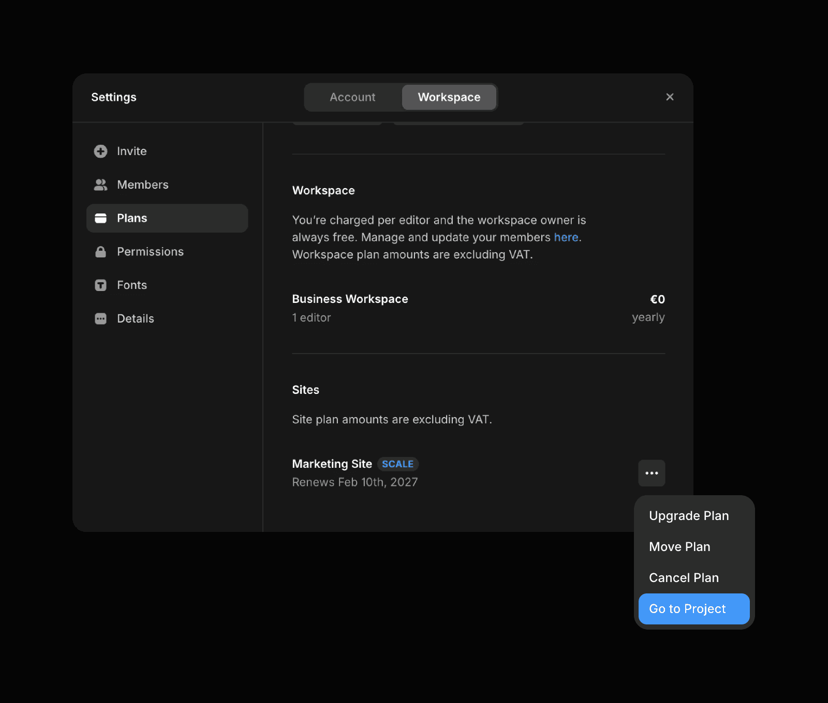Dismiss the Settings dialog with the X

(670, 97)
